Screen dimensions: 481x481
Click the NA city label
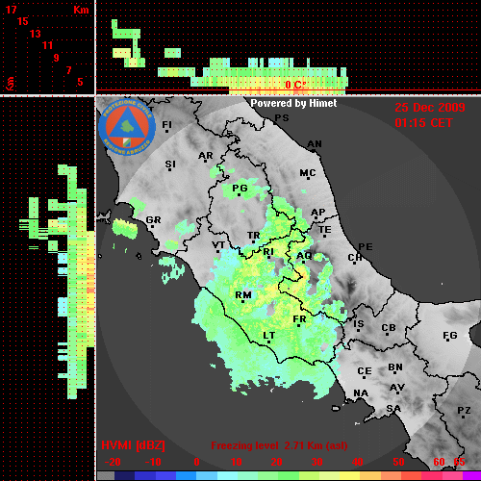(361, 392)
